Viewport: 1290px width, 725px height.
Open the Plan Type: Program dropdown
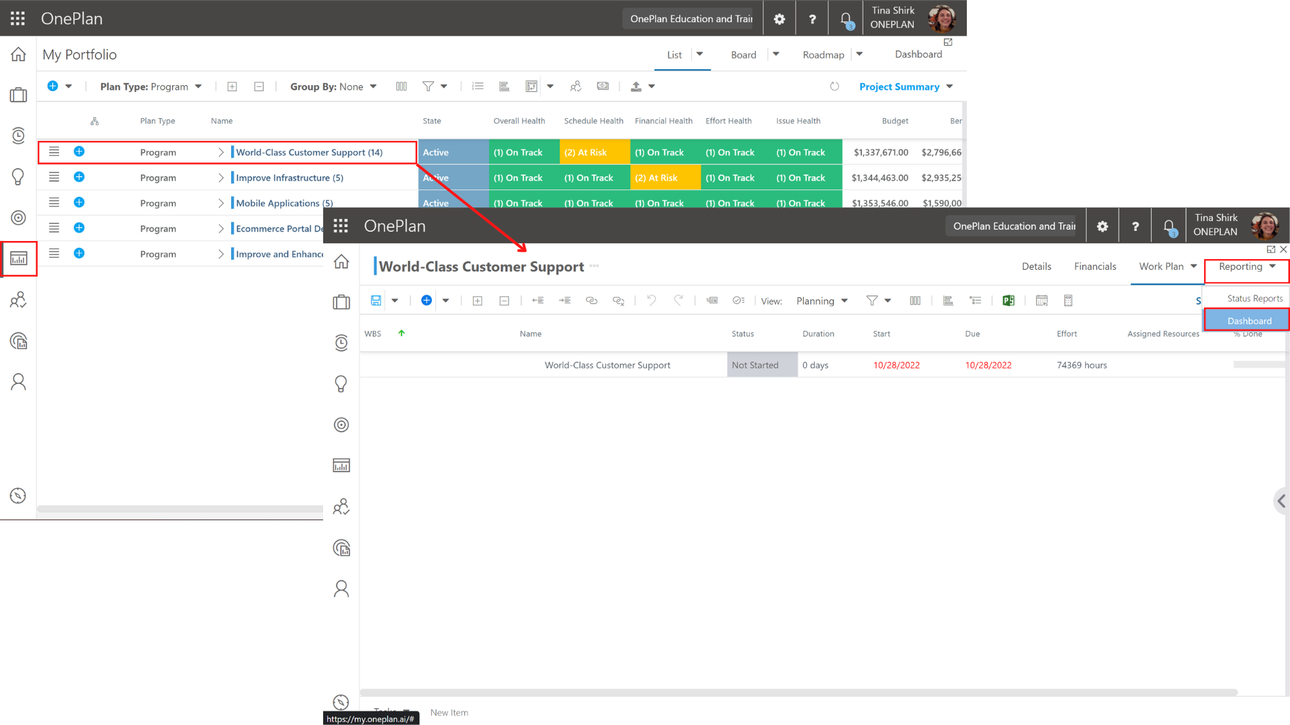point(151,87)
